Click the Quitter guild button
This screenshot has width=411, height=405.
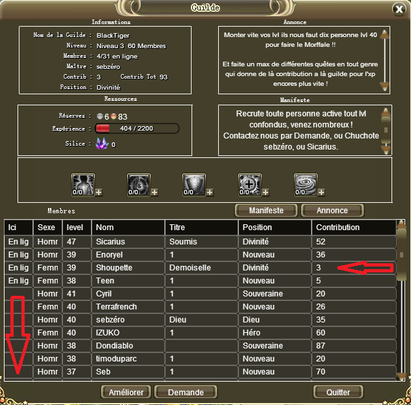(338, 392)
